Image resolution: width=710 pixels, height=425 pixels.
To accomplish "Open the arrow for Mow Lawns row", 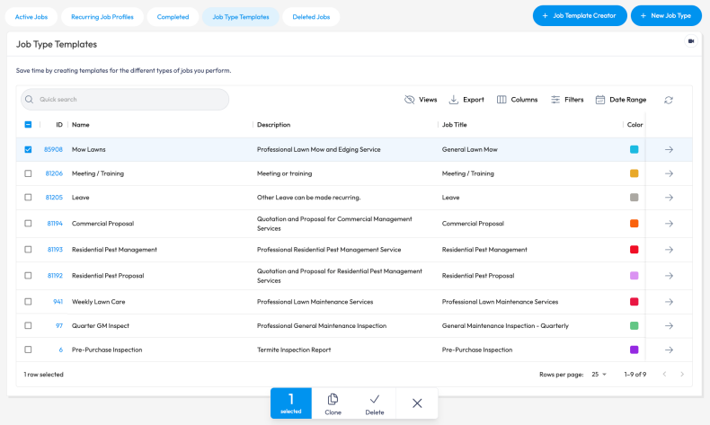I will 669,150.
